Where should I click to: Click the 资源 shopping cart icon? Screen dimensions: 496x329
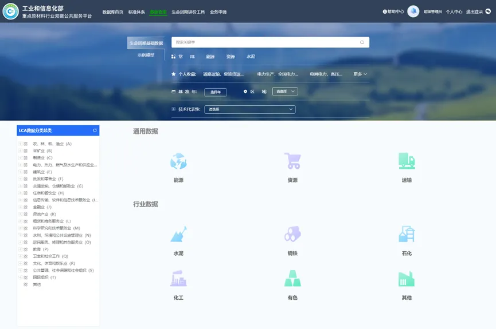click(x=292, y=161)
